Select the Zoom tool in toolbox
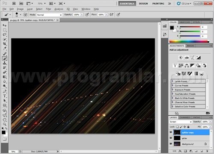Viewport: 214px width, 154px height. pyautogui.click(x=5, y=124)
